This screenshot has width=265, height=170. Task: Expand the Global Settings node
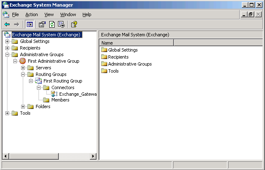coord(7,41)
